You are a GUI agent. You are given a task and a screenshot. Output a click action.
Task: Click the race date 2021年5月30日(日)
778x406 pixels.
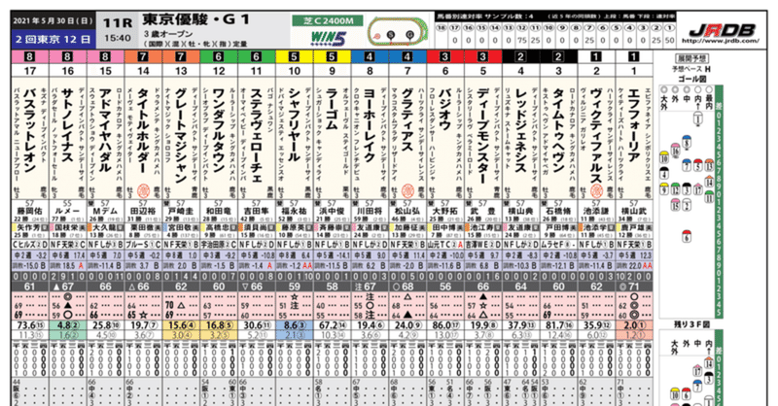tap(53, 20)
